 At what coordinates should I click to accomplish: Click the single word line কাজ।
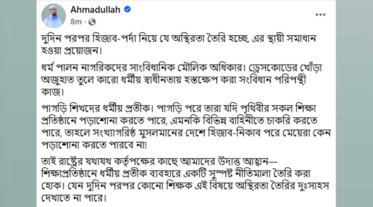pos(53,92)
